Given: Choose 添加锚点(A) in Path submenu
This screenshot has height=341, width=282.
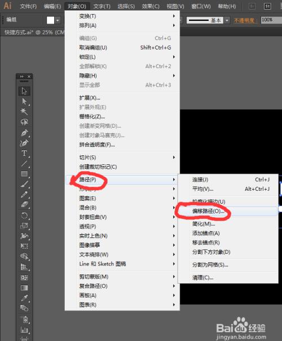Looking at the screenshot, I should tap(228, 234).
